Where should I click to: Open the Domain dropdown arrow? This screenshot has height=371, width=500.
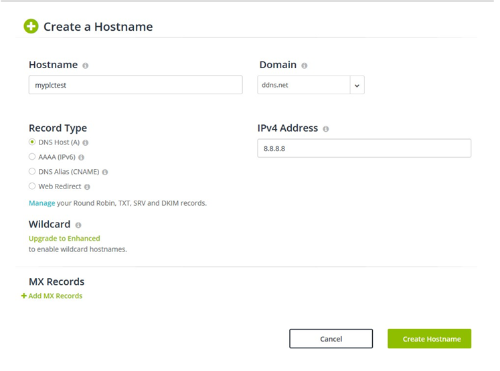point(357,85)
